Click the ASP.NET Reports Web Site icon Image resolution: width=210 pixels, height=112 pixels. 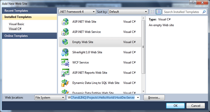click(x=65, y=73)
